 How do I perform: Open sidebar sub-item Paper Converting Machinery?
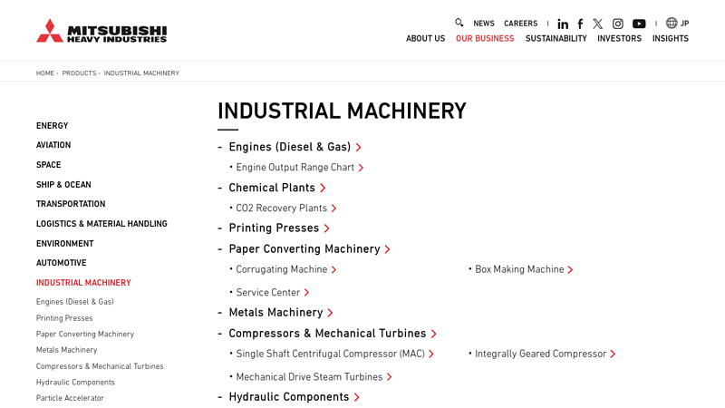(85, 334)
